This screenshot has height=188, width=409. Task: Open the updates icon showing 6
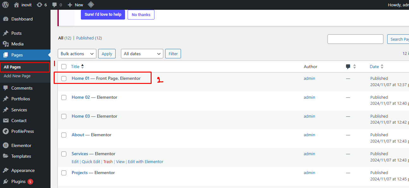(39, 5)
